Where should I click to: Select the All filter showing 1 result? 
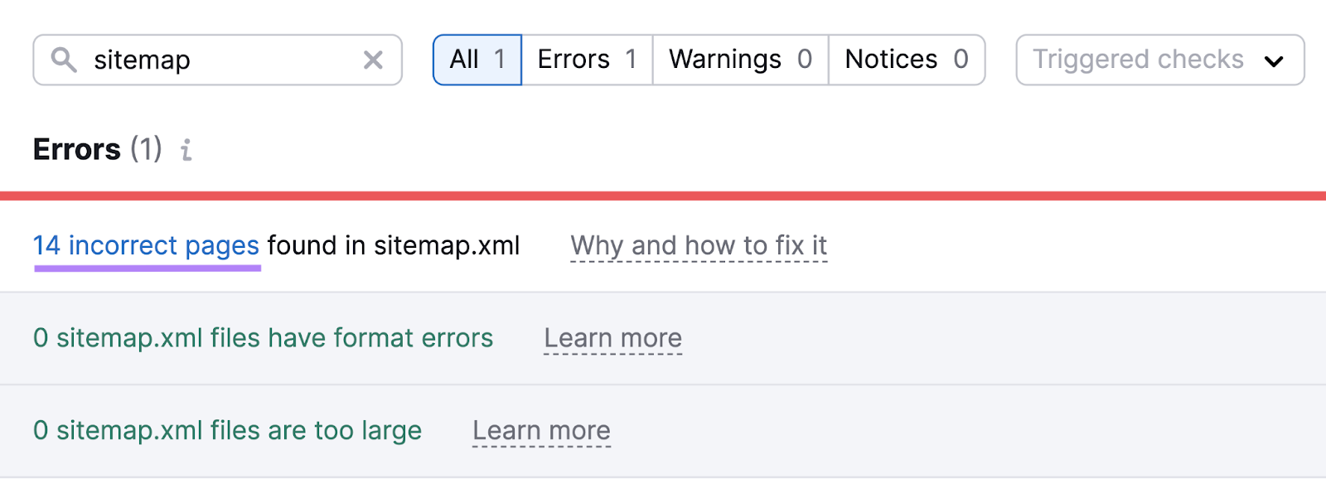(x=477, y=59)
